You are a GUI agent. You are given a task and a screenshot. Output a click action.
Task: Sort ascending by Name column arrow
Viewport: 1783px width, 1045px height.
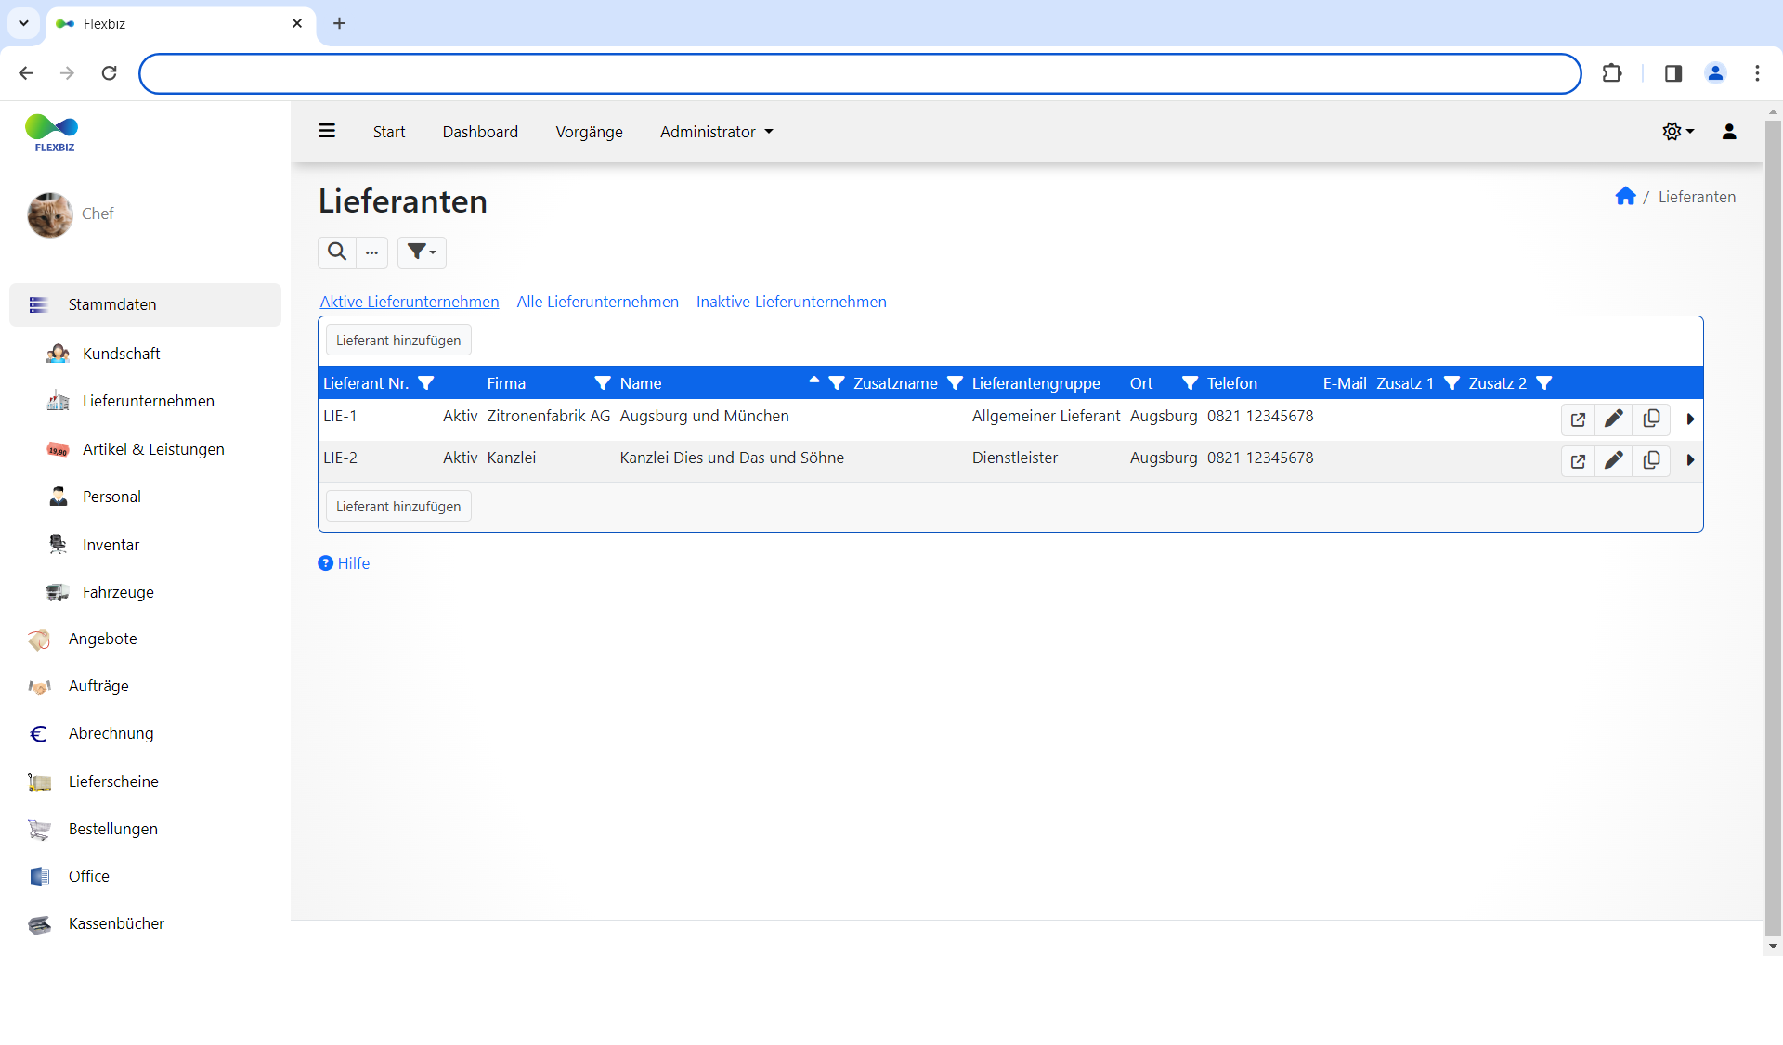(x=814, y=380)
